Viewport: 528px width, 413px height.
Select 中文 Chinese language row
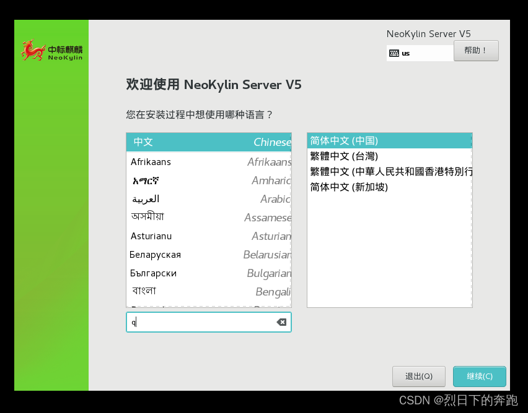[x=209, y=142]
